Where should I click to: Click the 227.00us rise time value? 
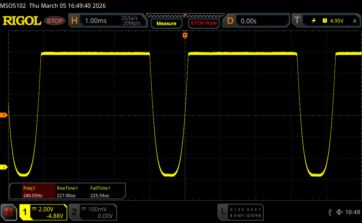pyautogui.click(x=66, y=195)
